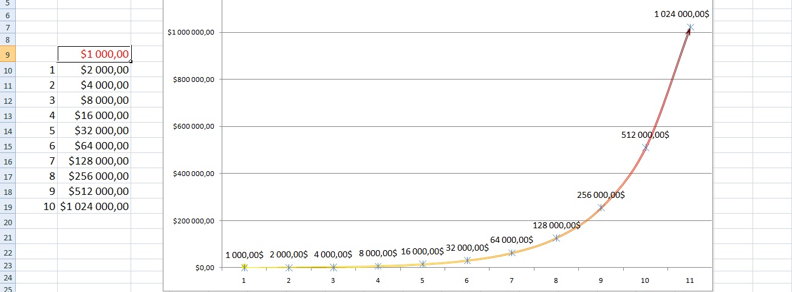The width and height of the screenshot is (792, 292).
Task: Click row header 14
Action: 7,131
